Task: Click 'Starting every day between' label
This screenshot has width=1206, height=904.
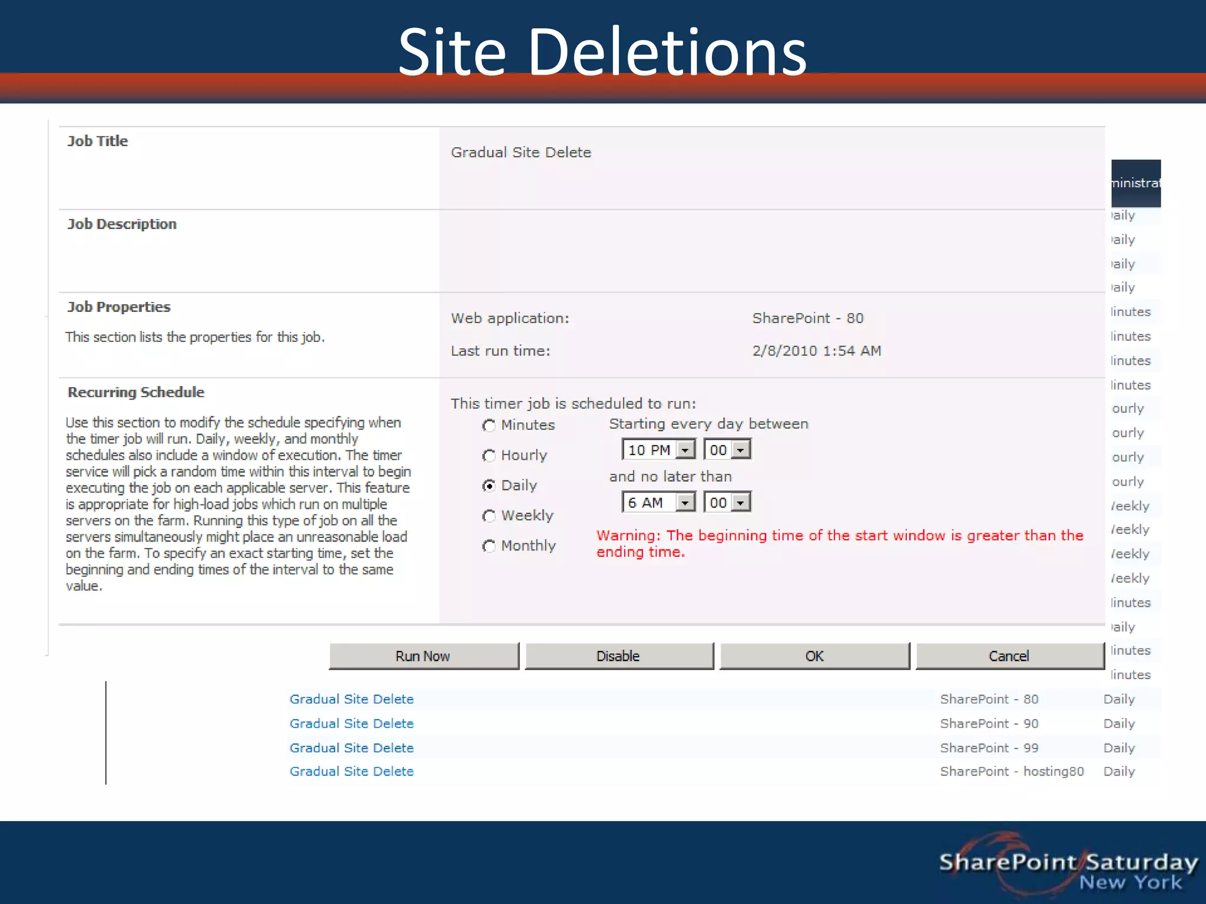Action: 708,424
